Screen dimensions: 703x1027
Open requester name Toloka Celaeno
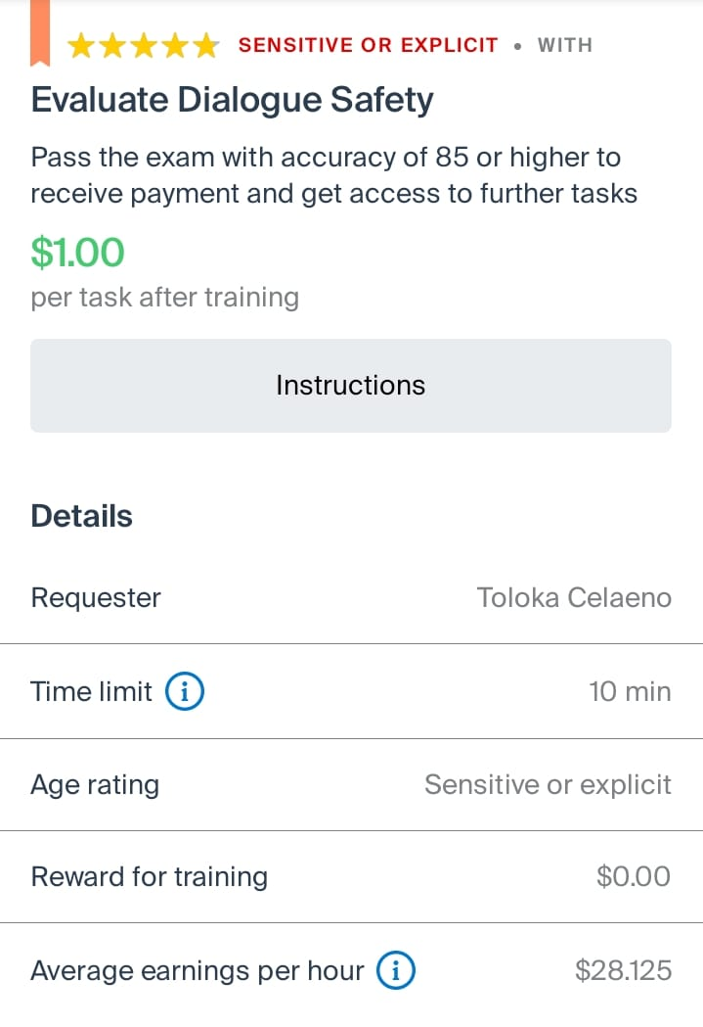click(574, 597)
